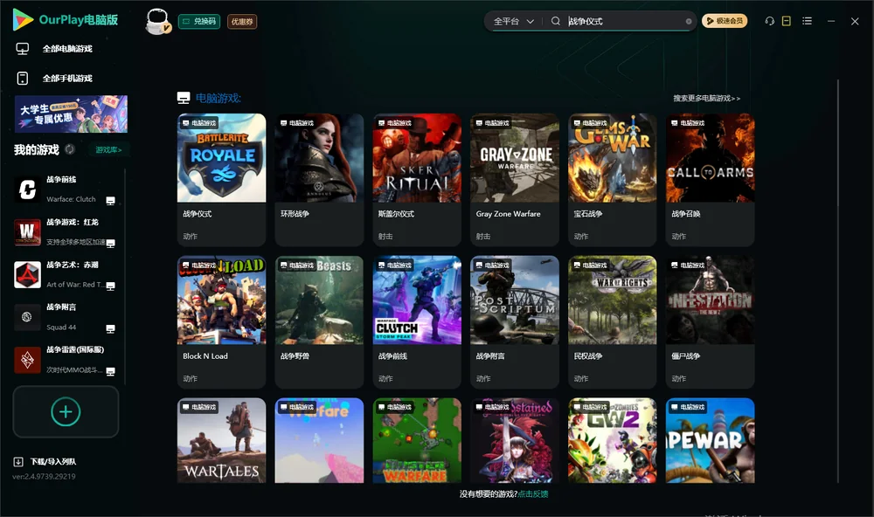
Task: Open the Sker Ritual game card
Action: pyautogui.click(x=417, y=179)
